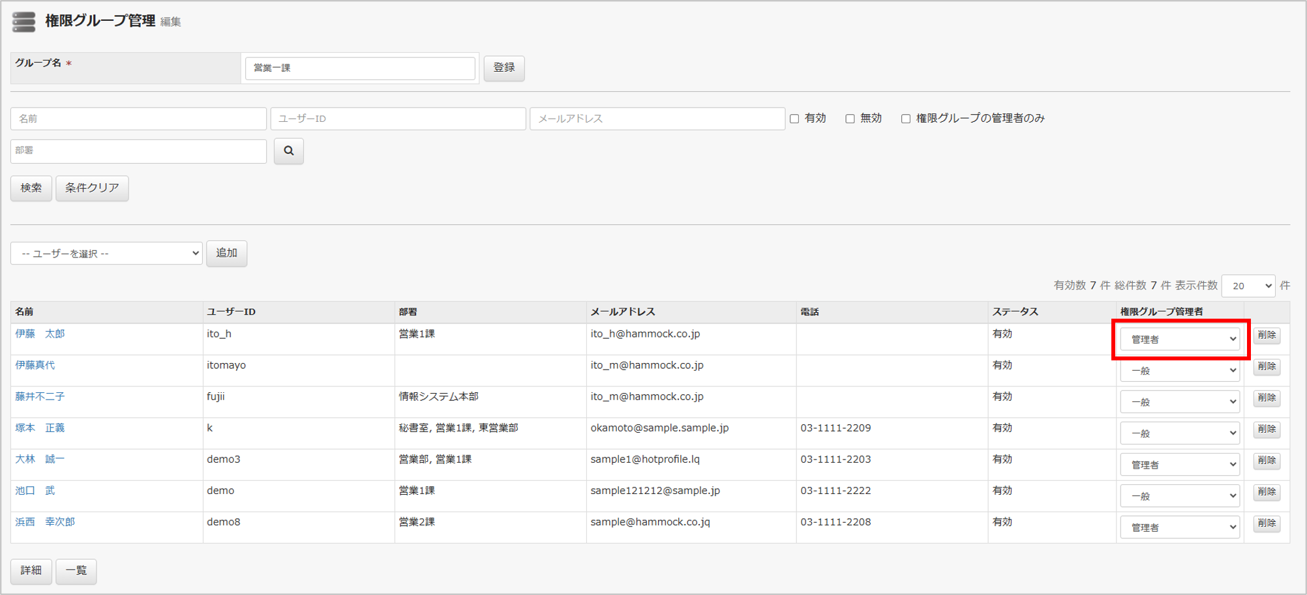Enable the 無効 filter checkbox
Screen dimensions: 1307x595
click(850, 119)
